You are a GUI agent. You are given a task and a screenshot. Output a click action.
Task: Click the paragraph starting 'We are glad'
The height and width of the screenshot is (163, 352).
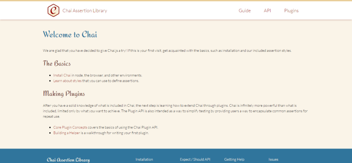pos(167,51)
